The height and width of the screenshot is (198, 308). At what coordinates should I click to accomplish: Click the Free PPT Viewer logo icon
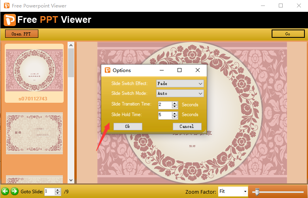coord(10,20)
